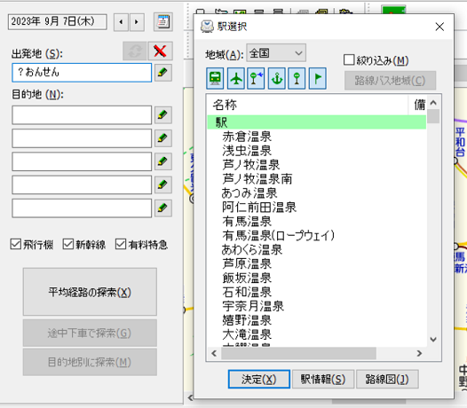This screenshot has width=467, height=408.
Task: Enable the 絞り込み(M) checkbox
Action: pyautogui.click(x=349, y=59)
